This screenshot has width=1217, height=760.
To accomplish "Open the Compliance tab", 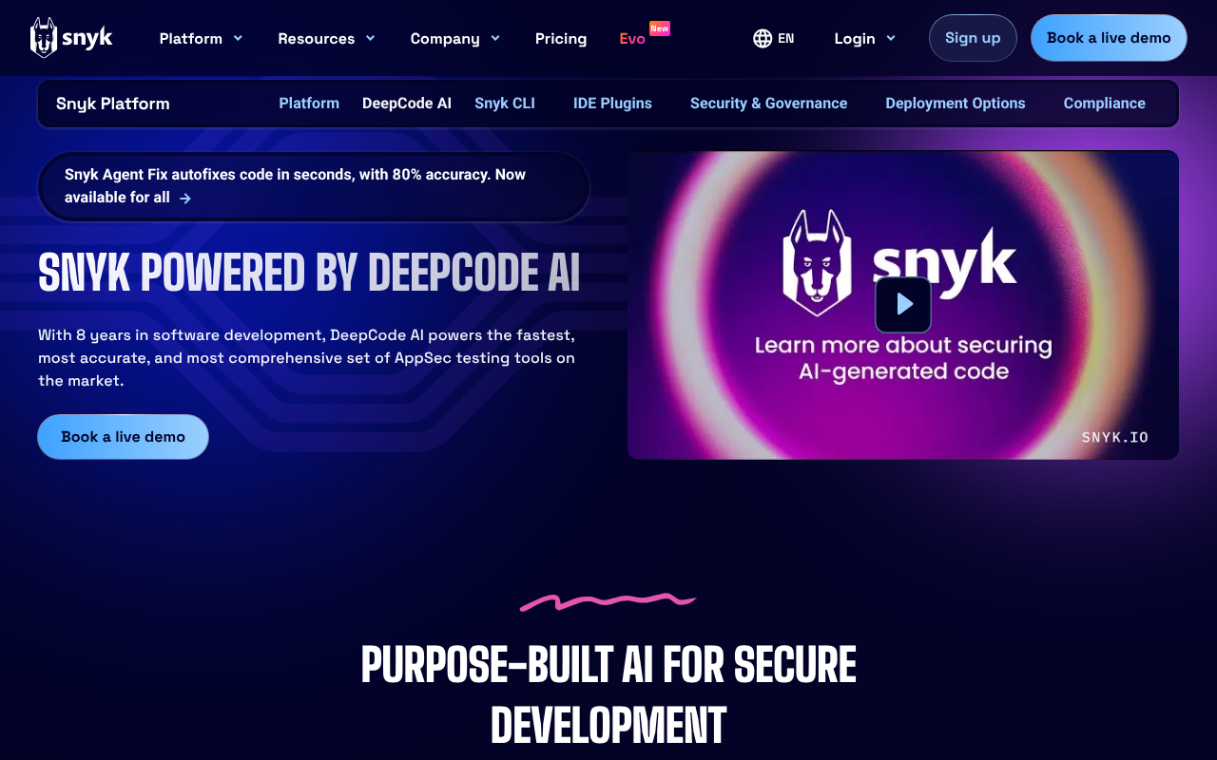I will [x=1104, y=104].
